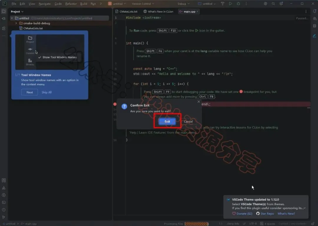318x226 pixels.
Task: Run the untitled configuration with play icon
Action: click(230, 4)
